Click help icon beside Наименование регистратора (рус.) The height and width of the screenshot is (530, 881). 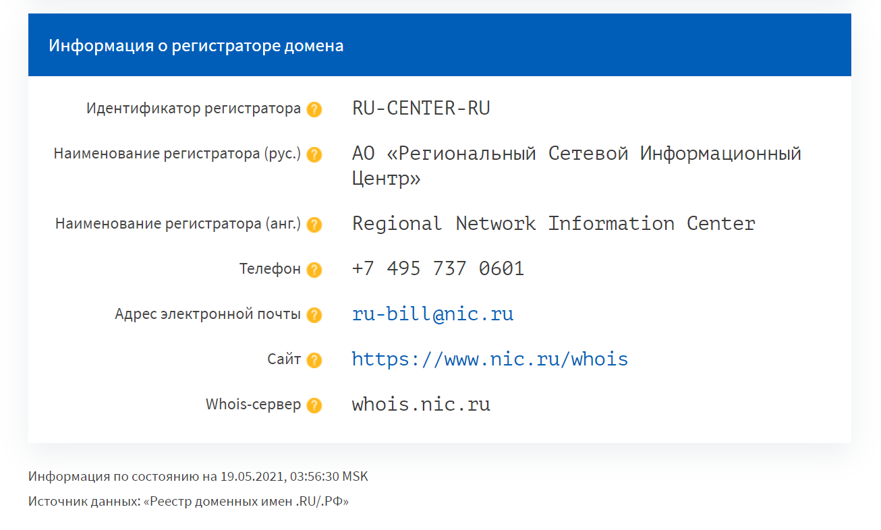[x=314, y=154]
